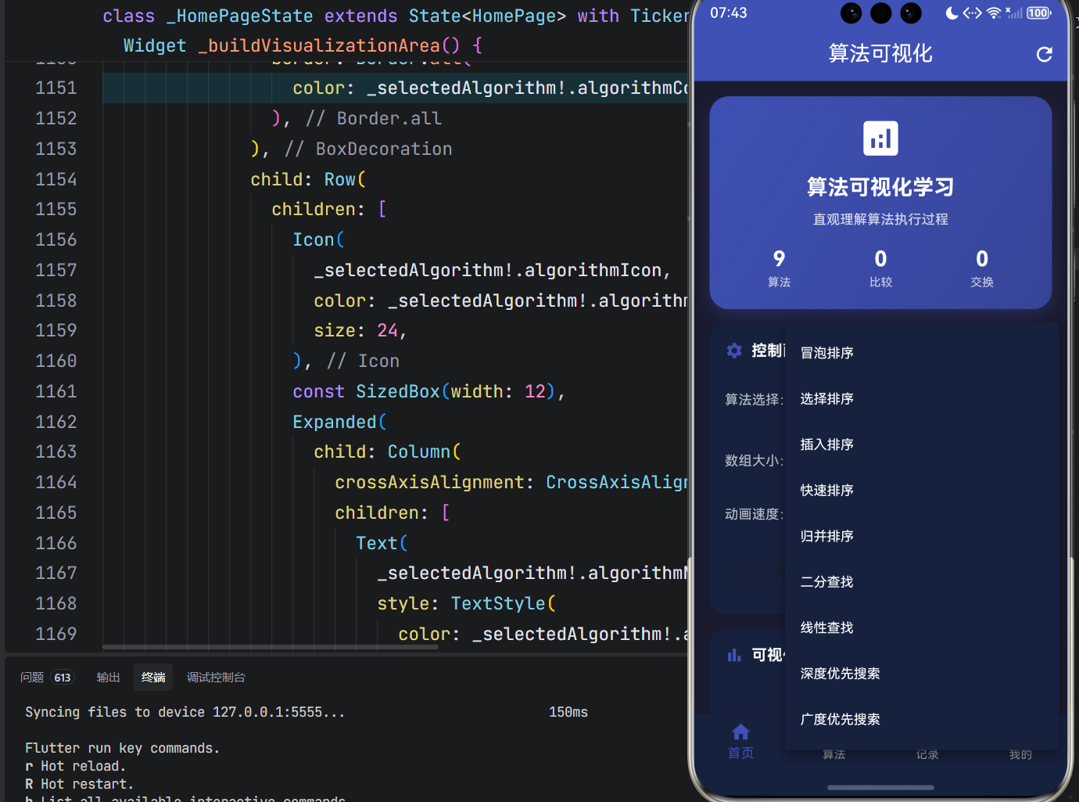
Task: Click the 'R Hot restart.' terminal line
Action: tap(79, 784)
